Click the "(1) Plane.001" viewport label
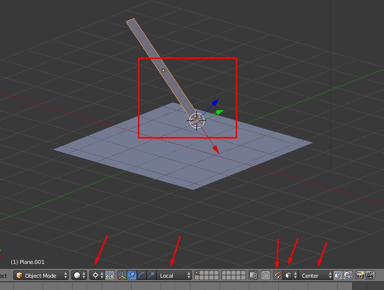The width and height of the screenshot is (384, 290). (27, 262)
